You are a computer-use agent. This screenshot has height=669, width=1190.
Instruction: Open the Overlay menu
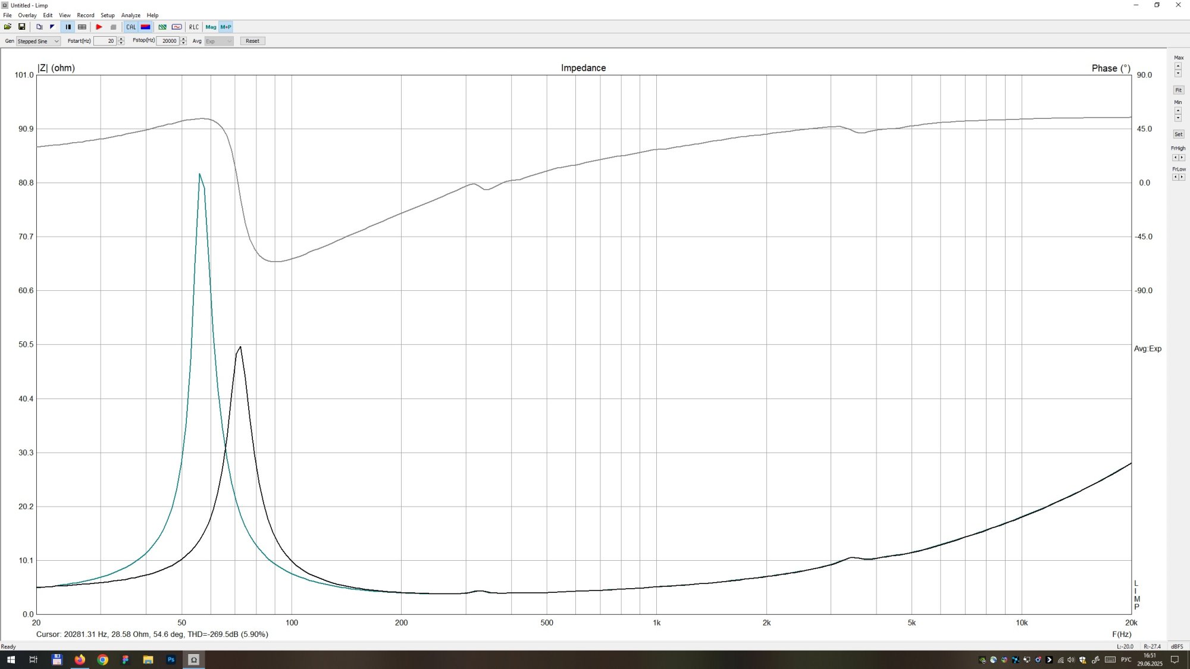(27, 15)
